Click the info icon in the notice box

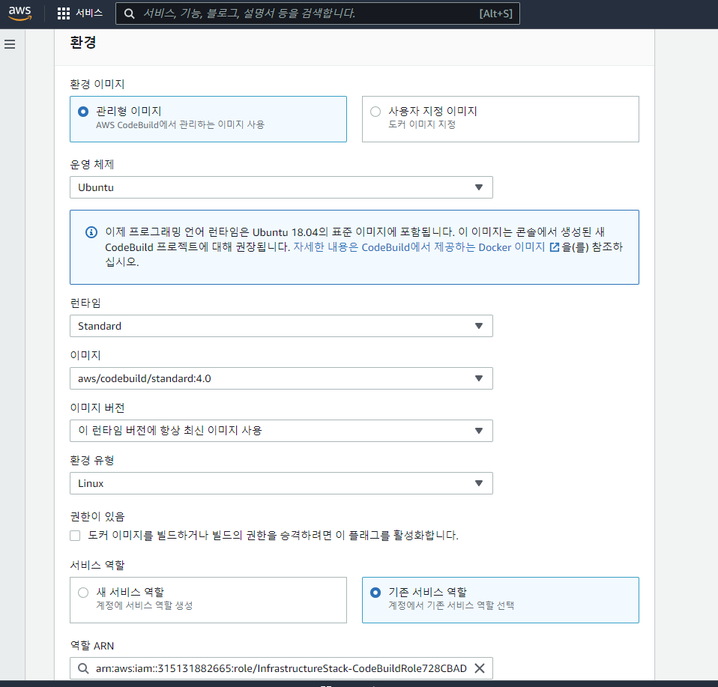[x=91, y=232]
